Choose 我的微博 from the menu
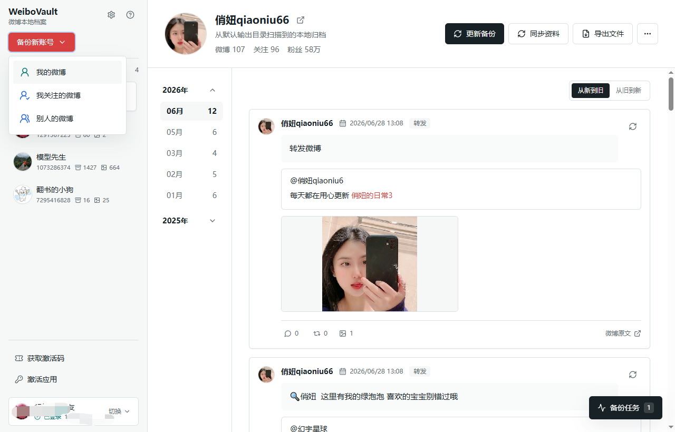This screenshot has height=432, width=675. coord(67,72)
